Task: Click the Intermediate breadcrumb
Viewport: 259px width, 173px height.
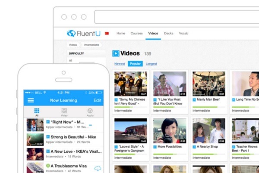Action: pyautogui.click(x=92, y=45)
